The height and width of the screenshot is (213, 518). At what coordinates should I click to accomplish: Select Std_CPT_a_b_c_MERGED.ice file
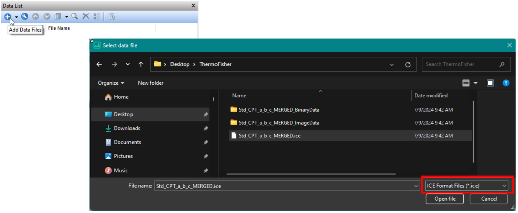(271, 135)
